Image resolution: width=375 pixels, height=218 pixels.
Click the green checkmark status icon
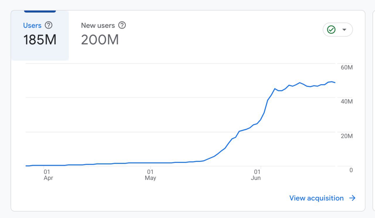tap(331, 30)
